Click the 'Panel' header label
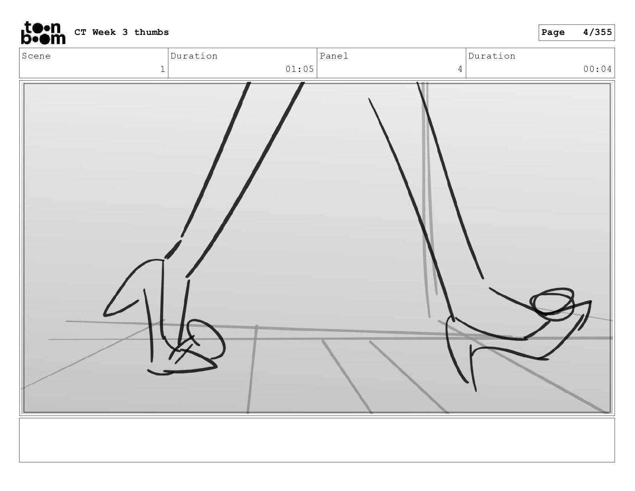The height and width of the screenshot is (491, 635). [334, 56]
